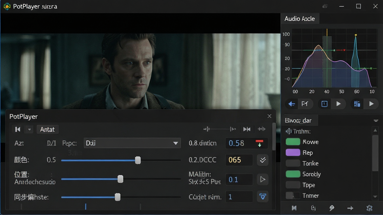Click the mirror/flip icon in dialog toolbar
383x215 pixels.
tap(247, 129)
